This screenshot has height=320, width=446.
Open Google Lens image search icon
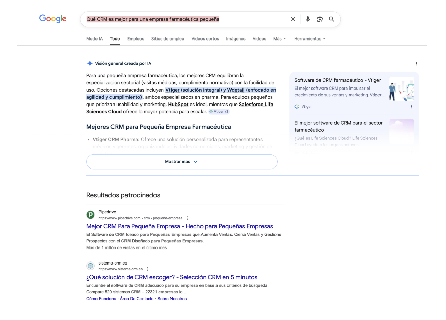pos(319,19)
